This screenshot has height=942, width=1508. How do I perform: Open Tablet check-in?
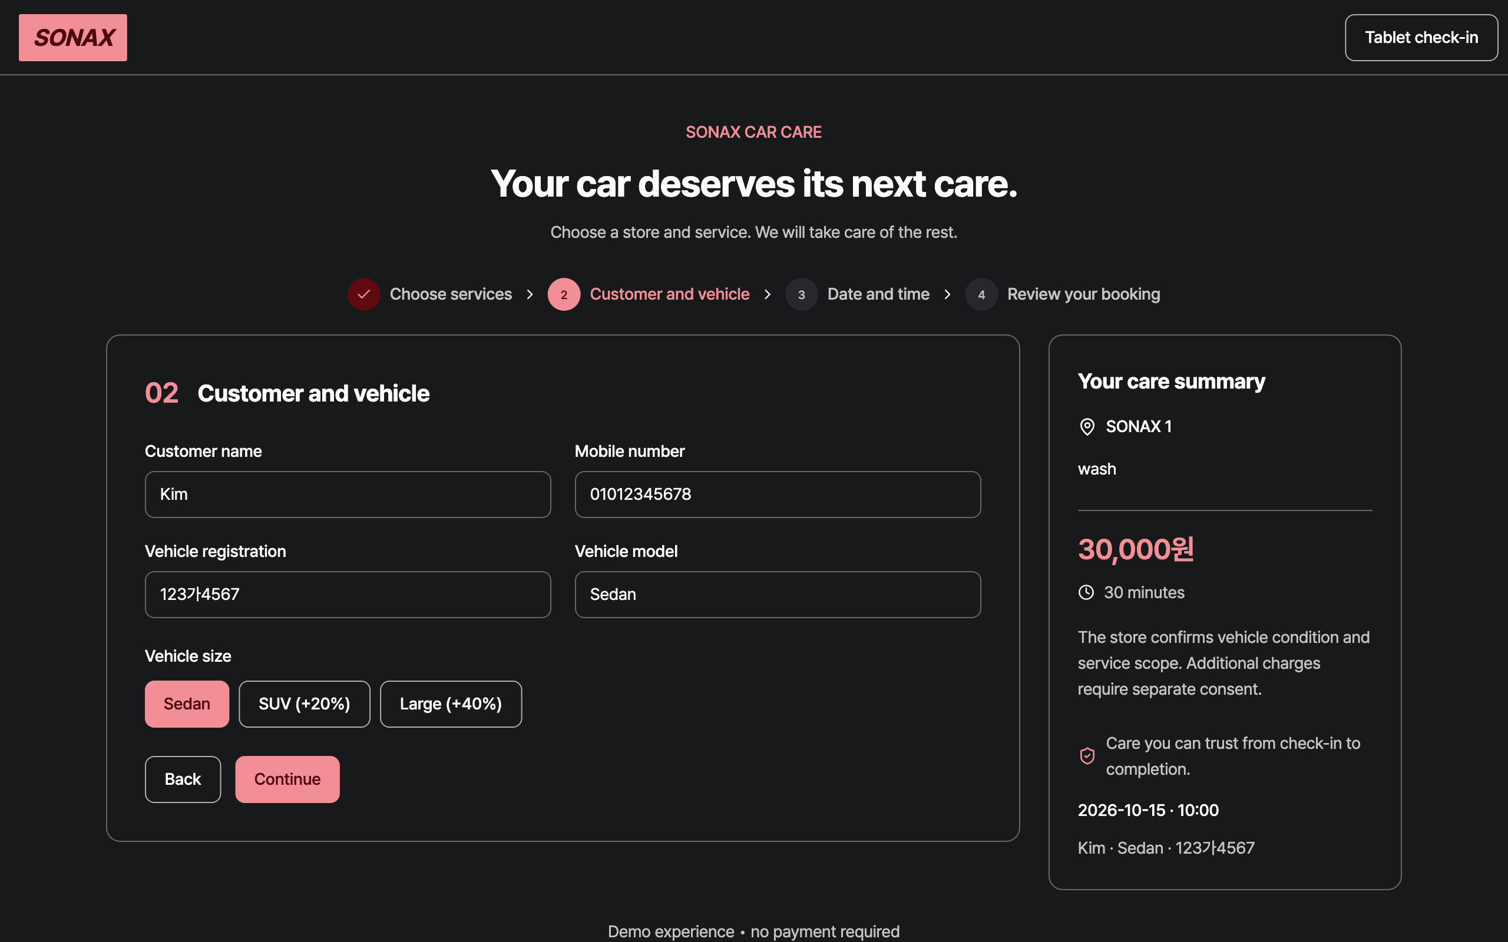pos(1421,37)
